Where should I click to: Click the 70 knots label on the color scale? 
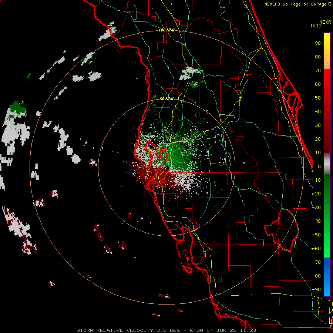click(x=318, y=71)
